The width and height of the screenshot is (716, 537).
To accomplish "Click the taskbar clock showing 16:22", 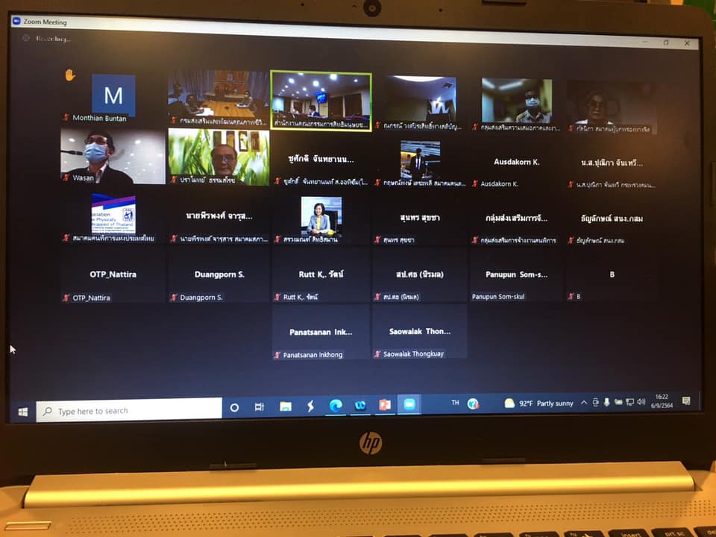I will point(662,401).
